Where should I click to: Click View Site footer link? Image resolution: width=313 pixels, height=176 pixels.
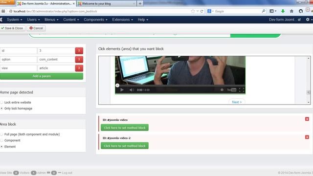click(6, 173)
